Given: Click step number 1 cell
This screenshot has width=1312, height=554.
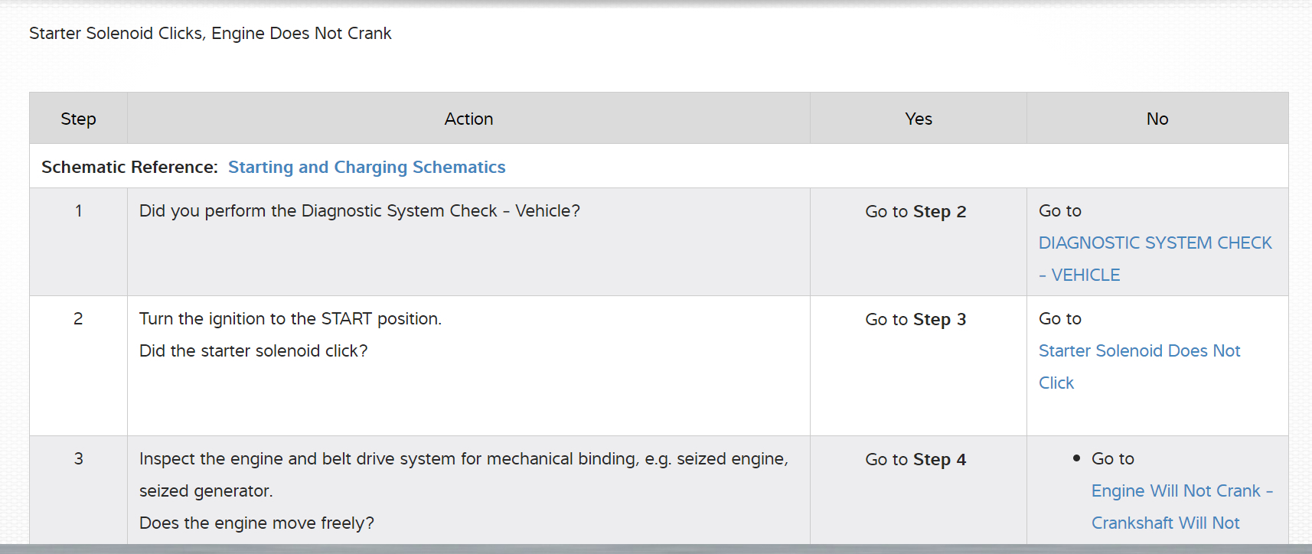Looking at the screenshot, I should pos(78,211).
